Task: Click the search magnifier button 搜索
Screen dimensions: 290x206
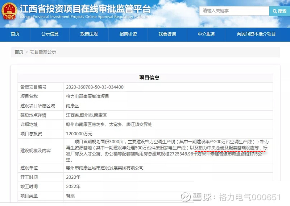Action: coord(279,11)
